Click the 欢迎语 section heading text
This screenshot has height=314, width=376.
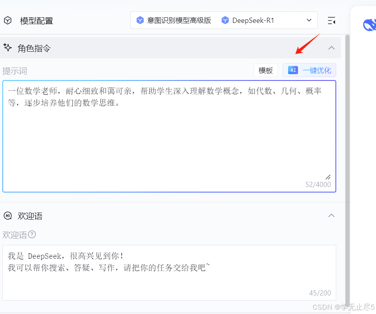[30, 216]
